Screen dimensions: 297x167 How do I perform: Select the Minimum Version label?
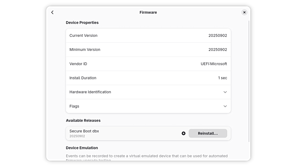click(85, 50)
